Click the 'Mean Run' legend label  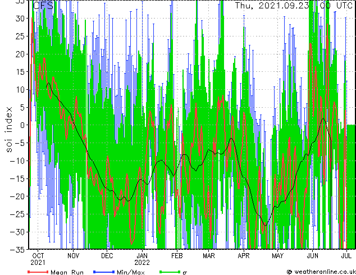(67, 272)
